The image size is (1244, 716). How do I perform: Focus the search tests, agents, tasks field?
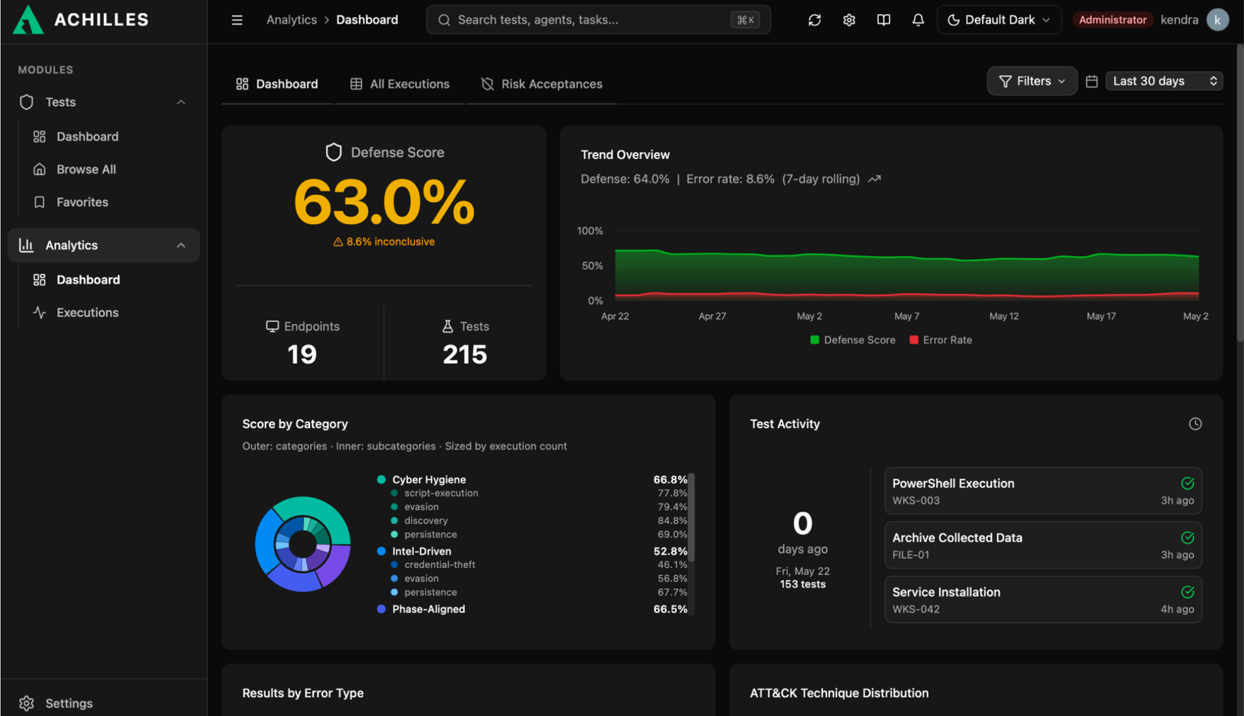click(598, 20)
